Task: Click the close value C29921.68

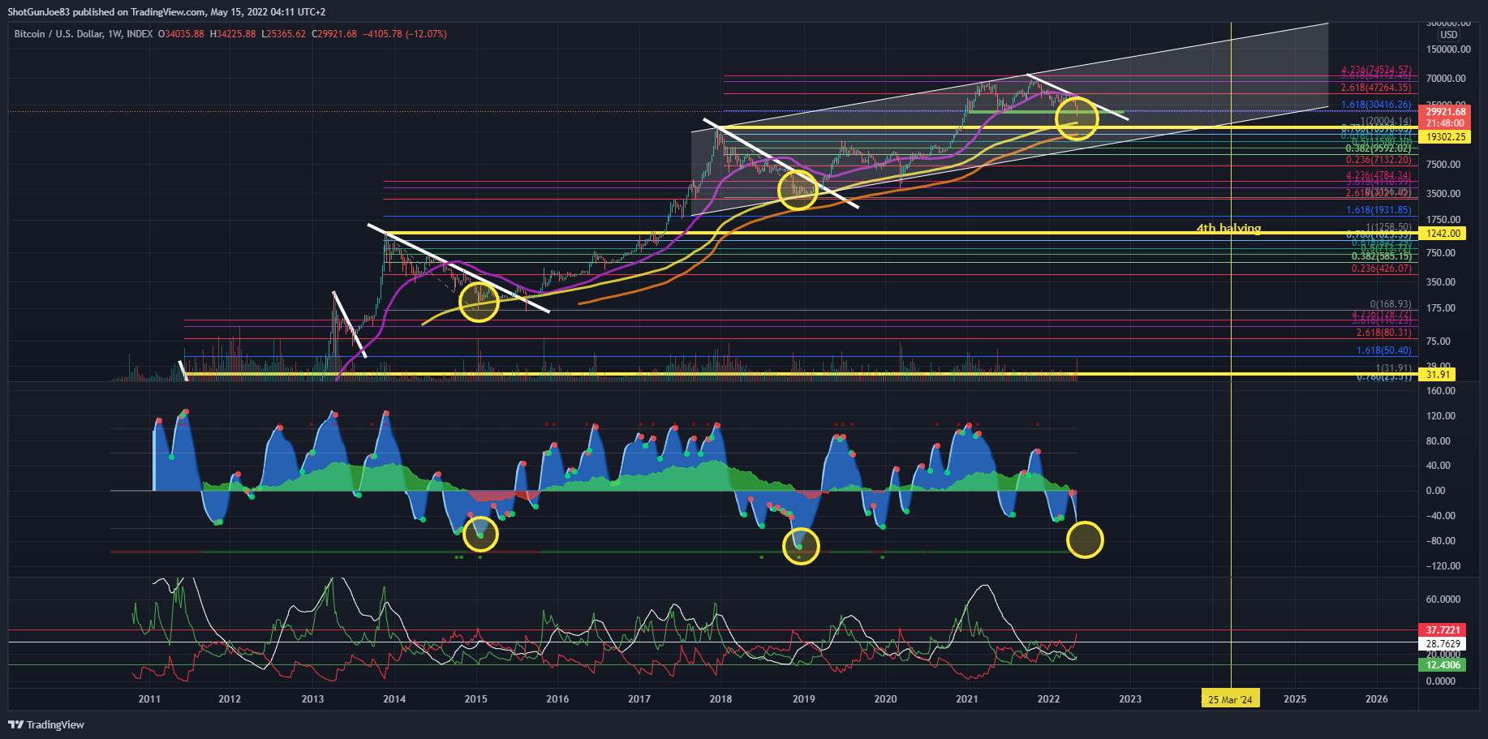Action: pyautogui.click(x=334, y=34)
